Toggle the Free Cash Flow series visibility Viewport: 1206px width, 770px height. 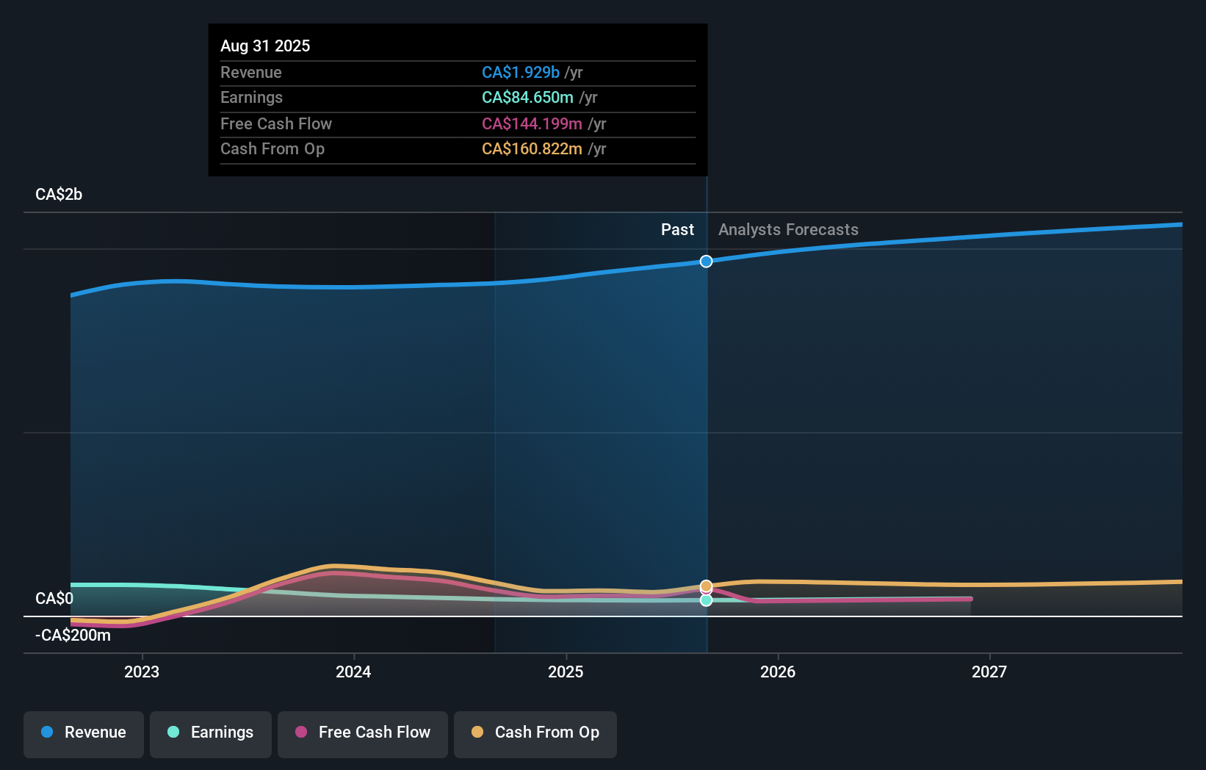362,734
